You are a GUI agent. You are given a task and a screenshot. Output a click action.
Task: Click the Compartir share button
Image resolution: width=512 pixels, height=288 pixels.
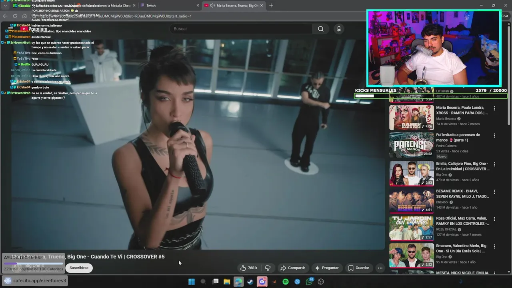tap(293, 268)
